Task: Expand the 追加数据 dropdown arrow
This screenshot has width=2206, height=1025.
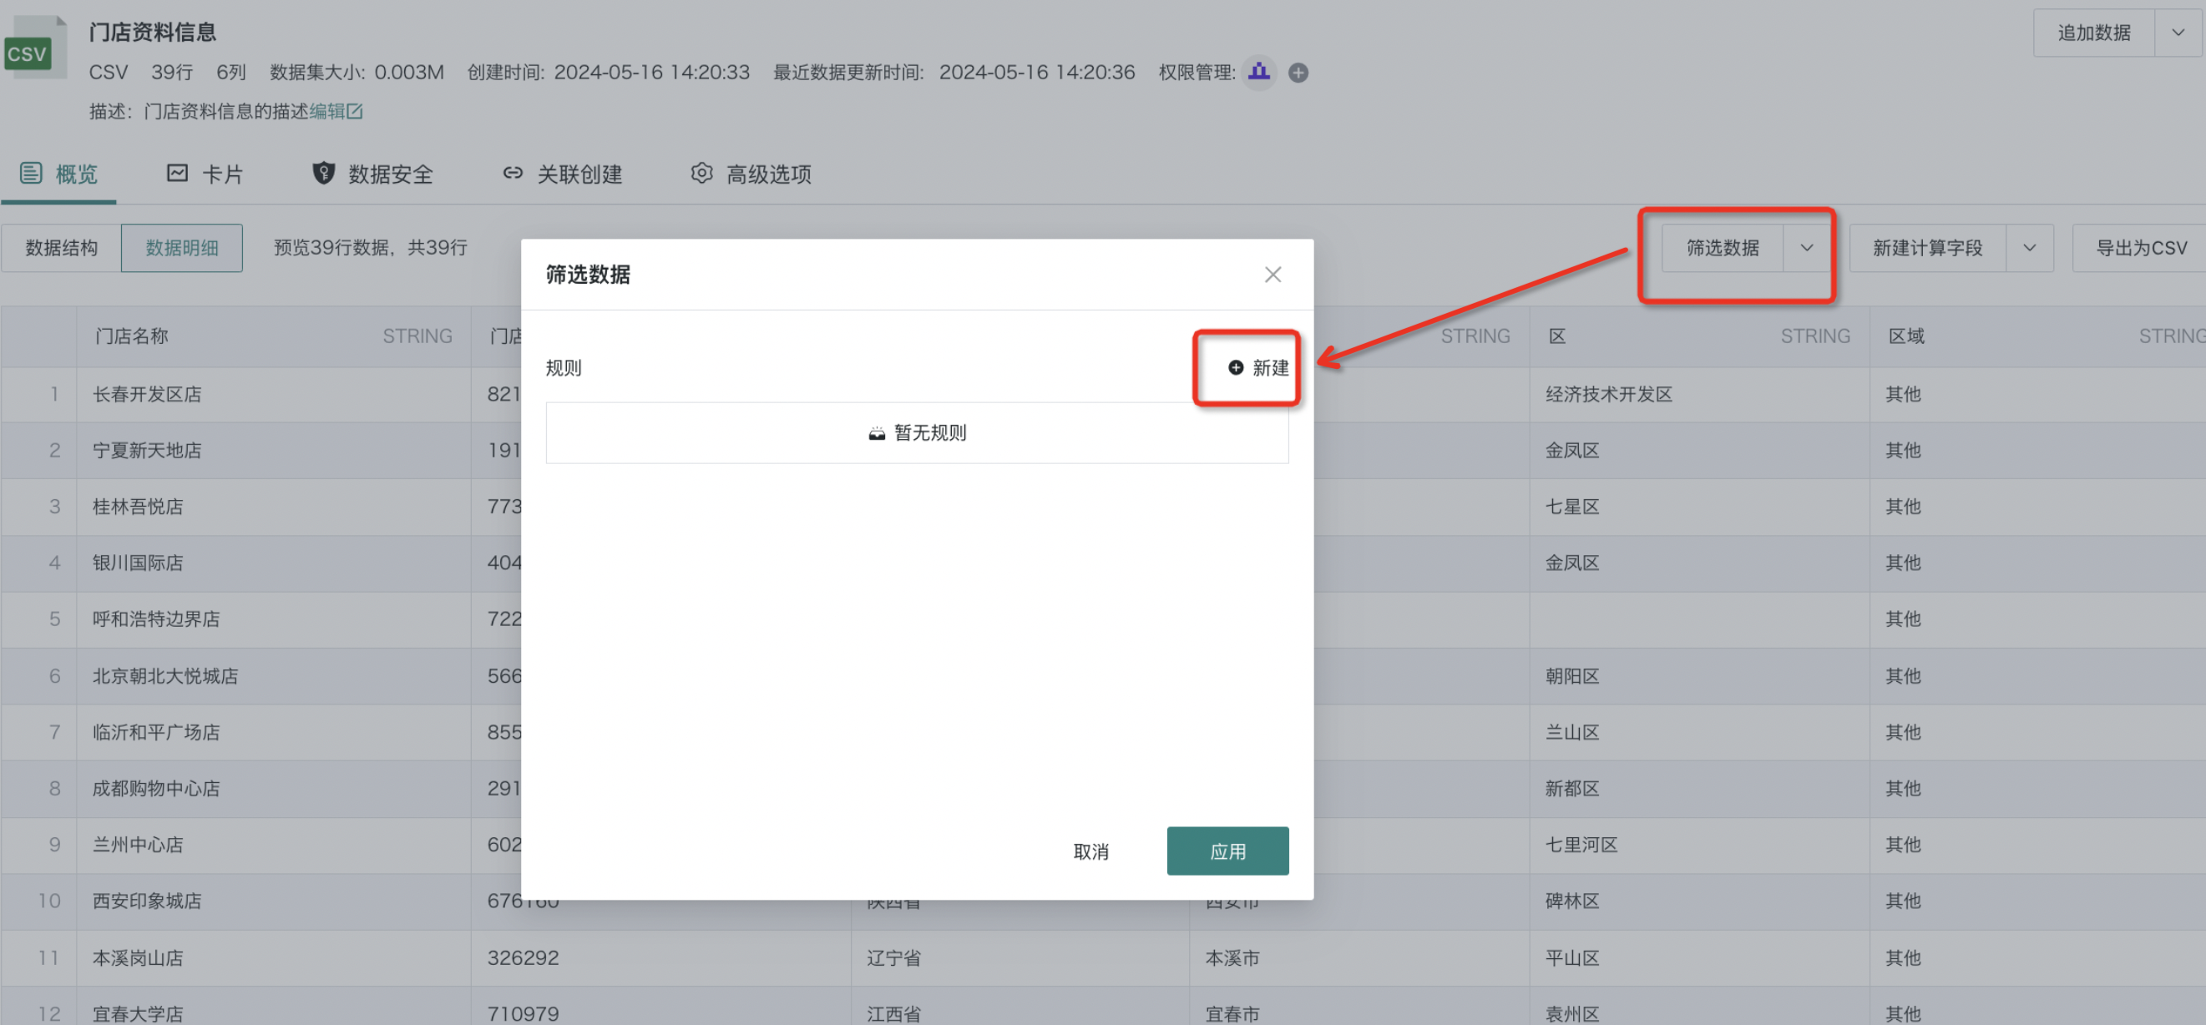Action: click(x=2178, y=33)
